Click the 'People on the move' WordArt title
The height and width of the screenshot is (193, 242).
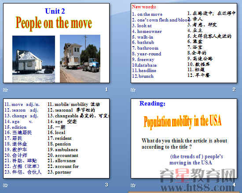(x=54, y=23)
